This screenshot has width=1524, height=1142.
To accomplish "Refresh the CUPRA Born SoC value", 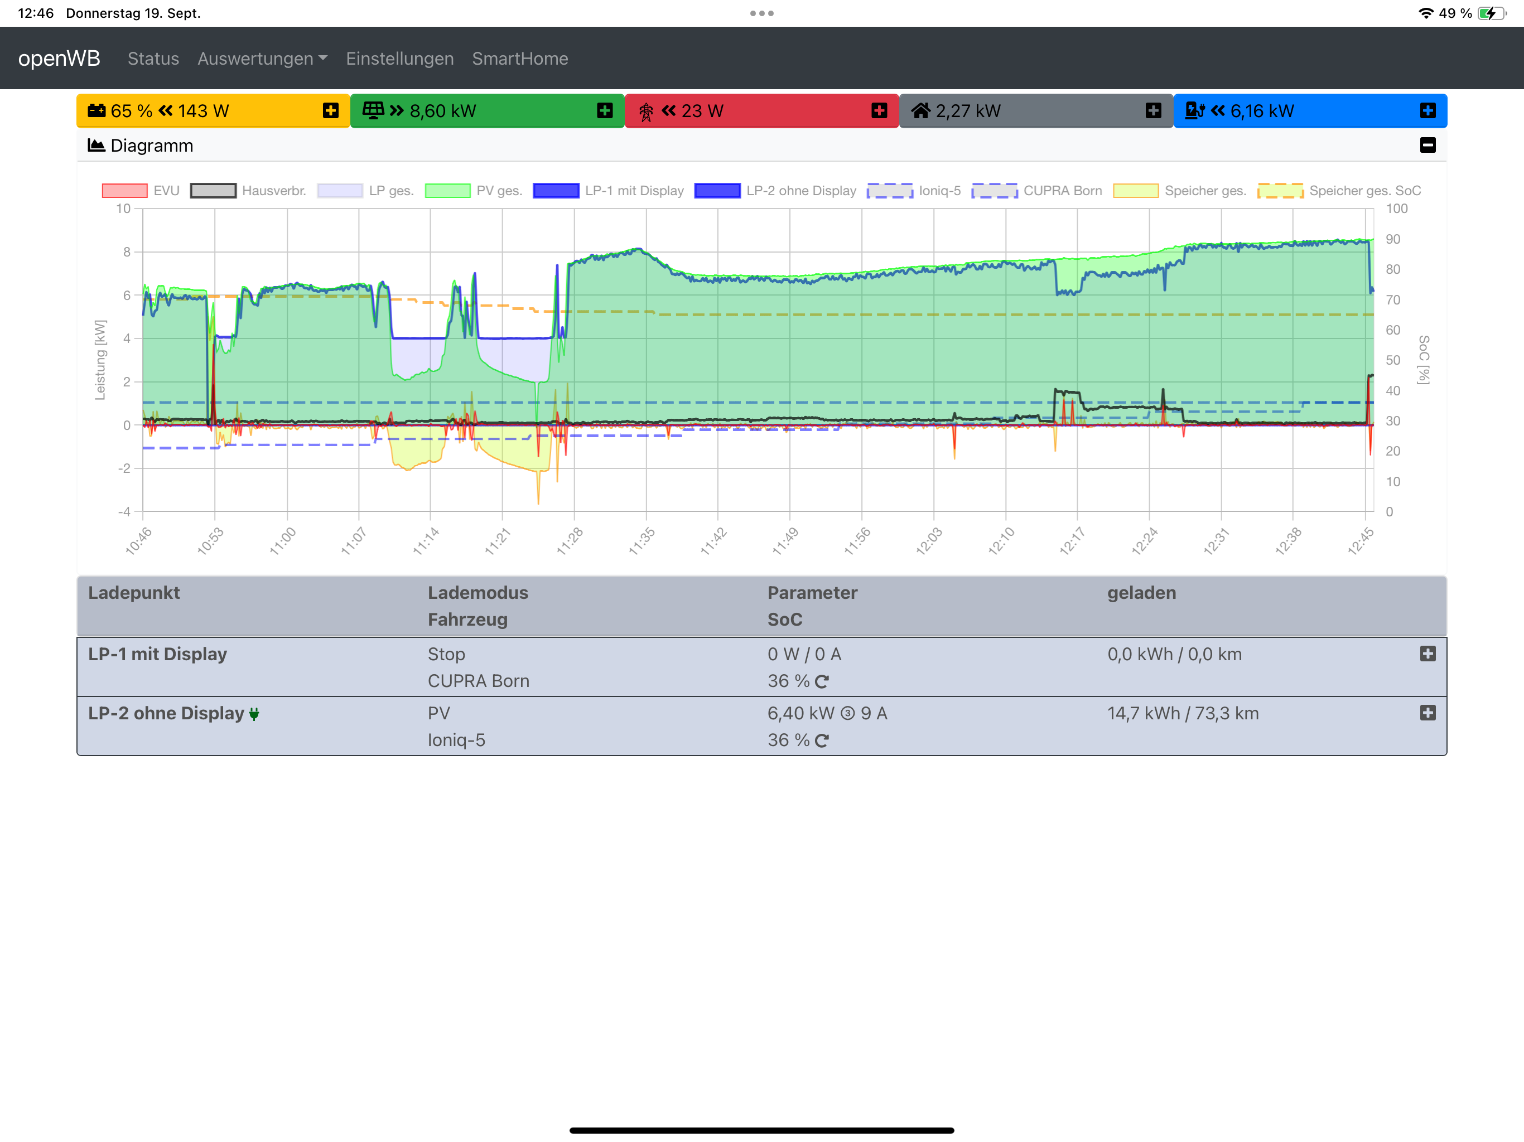I will 821,681.
